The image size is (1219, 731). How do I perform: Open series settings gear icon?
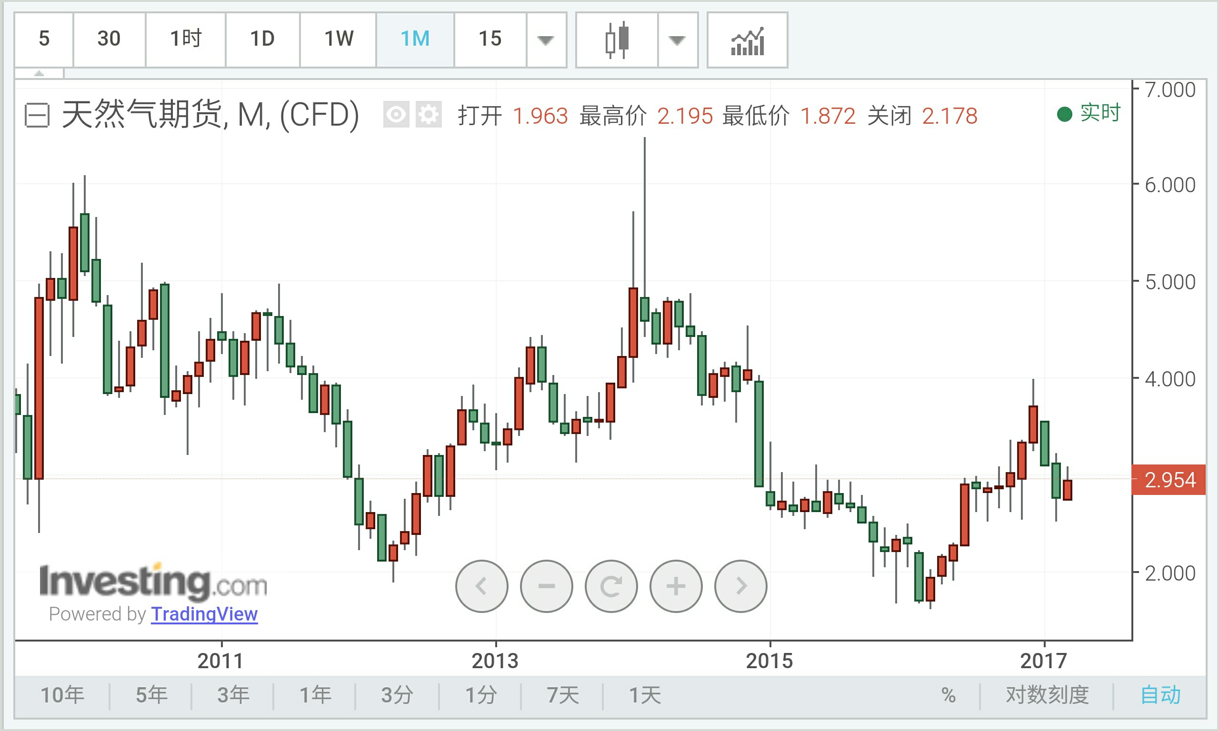[x=428, y=115]
